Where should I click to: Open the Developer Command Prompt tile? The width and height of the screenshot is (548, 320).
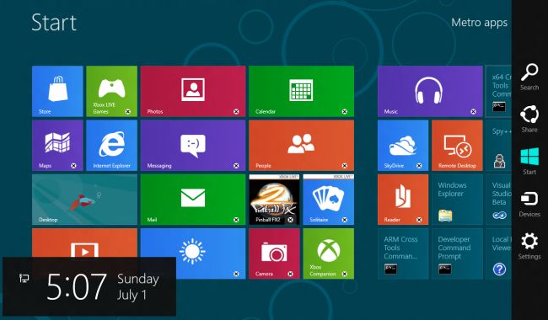tap(457, 253)
